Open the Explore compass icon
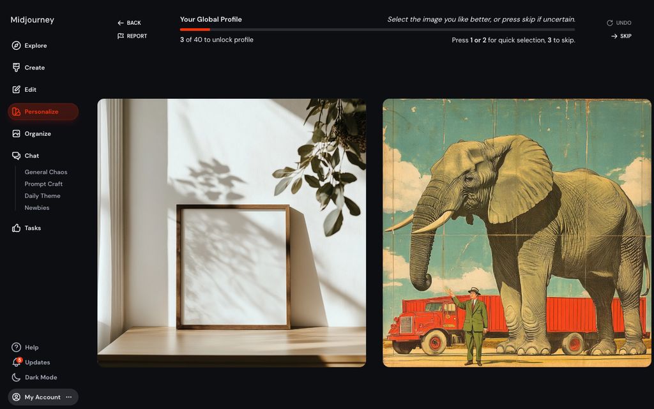The width and height of the screenshot is (654, 409). coord(16,45)
